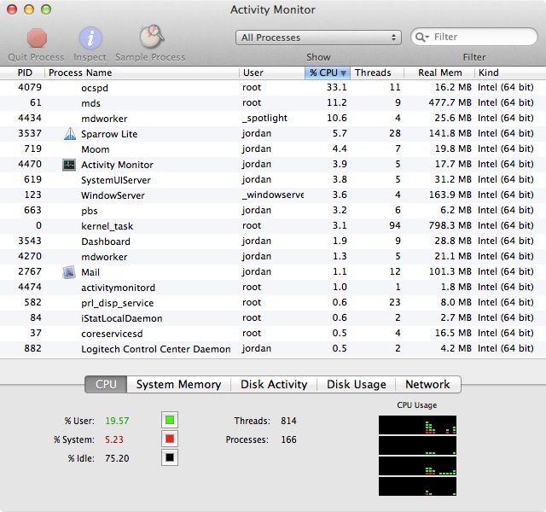The width and height of the screenshot is (546, 512).
Task: Select the _spotlight mdworker row
Action: click(273, 119)
